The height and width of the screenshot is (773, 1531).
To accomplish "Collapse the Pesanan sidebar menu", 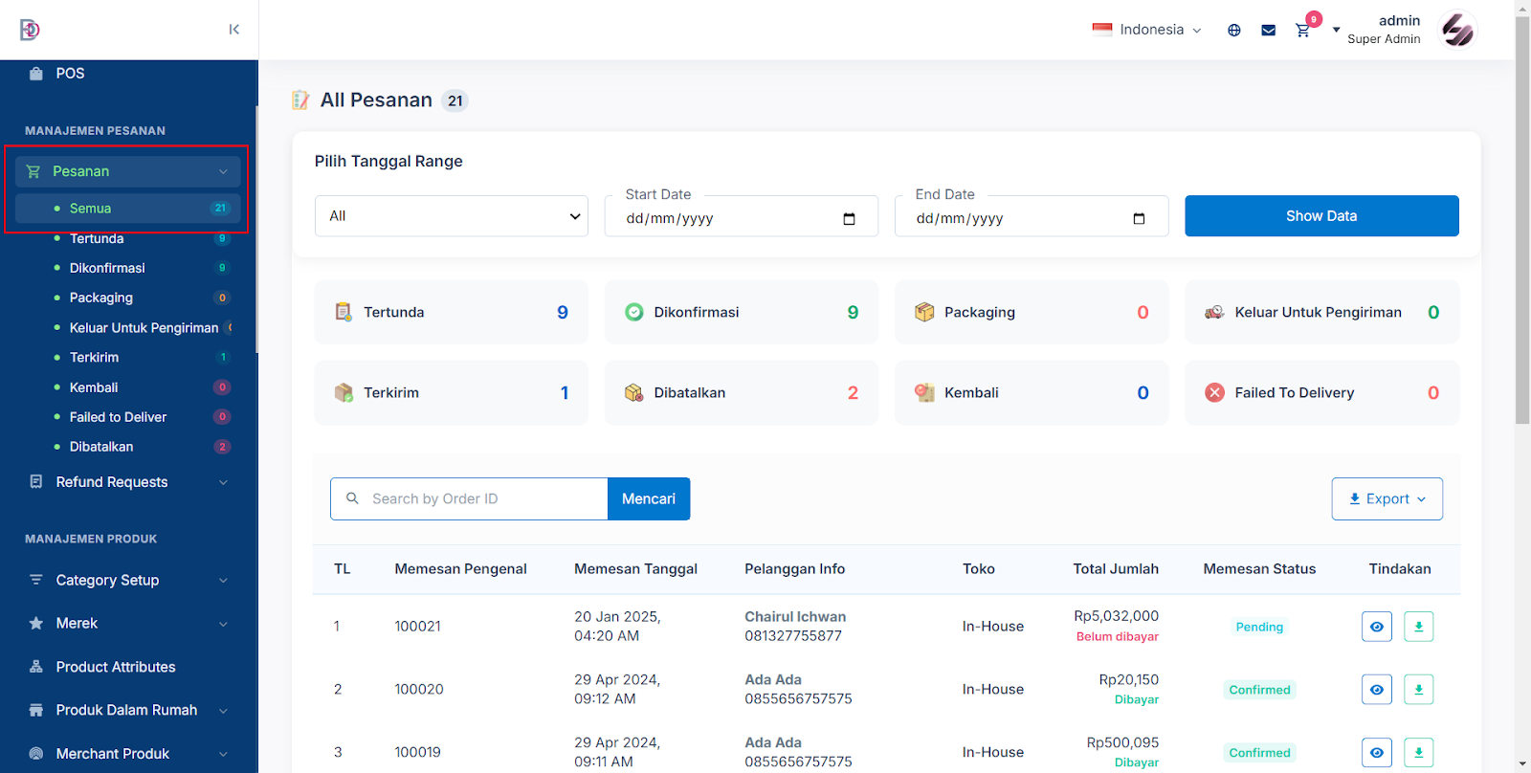I will click(x=128, y=171).
